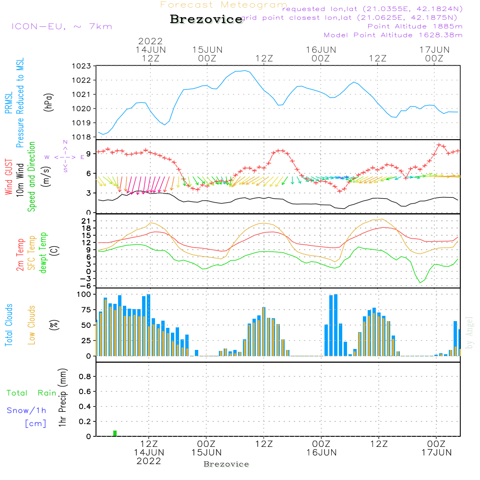Click the bold Brezovice title at top
480x480 pixels.
(x=206, y=20)
